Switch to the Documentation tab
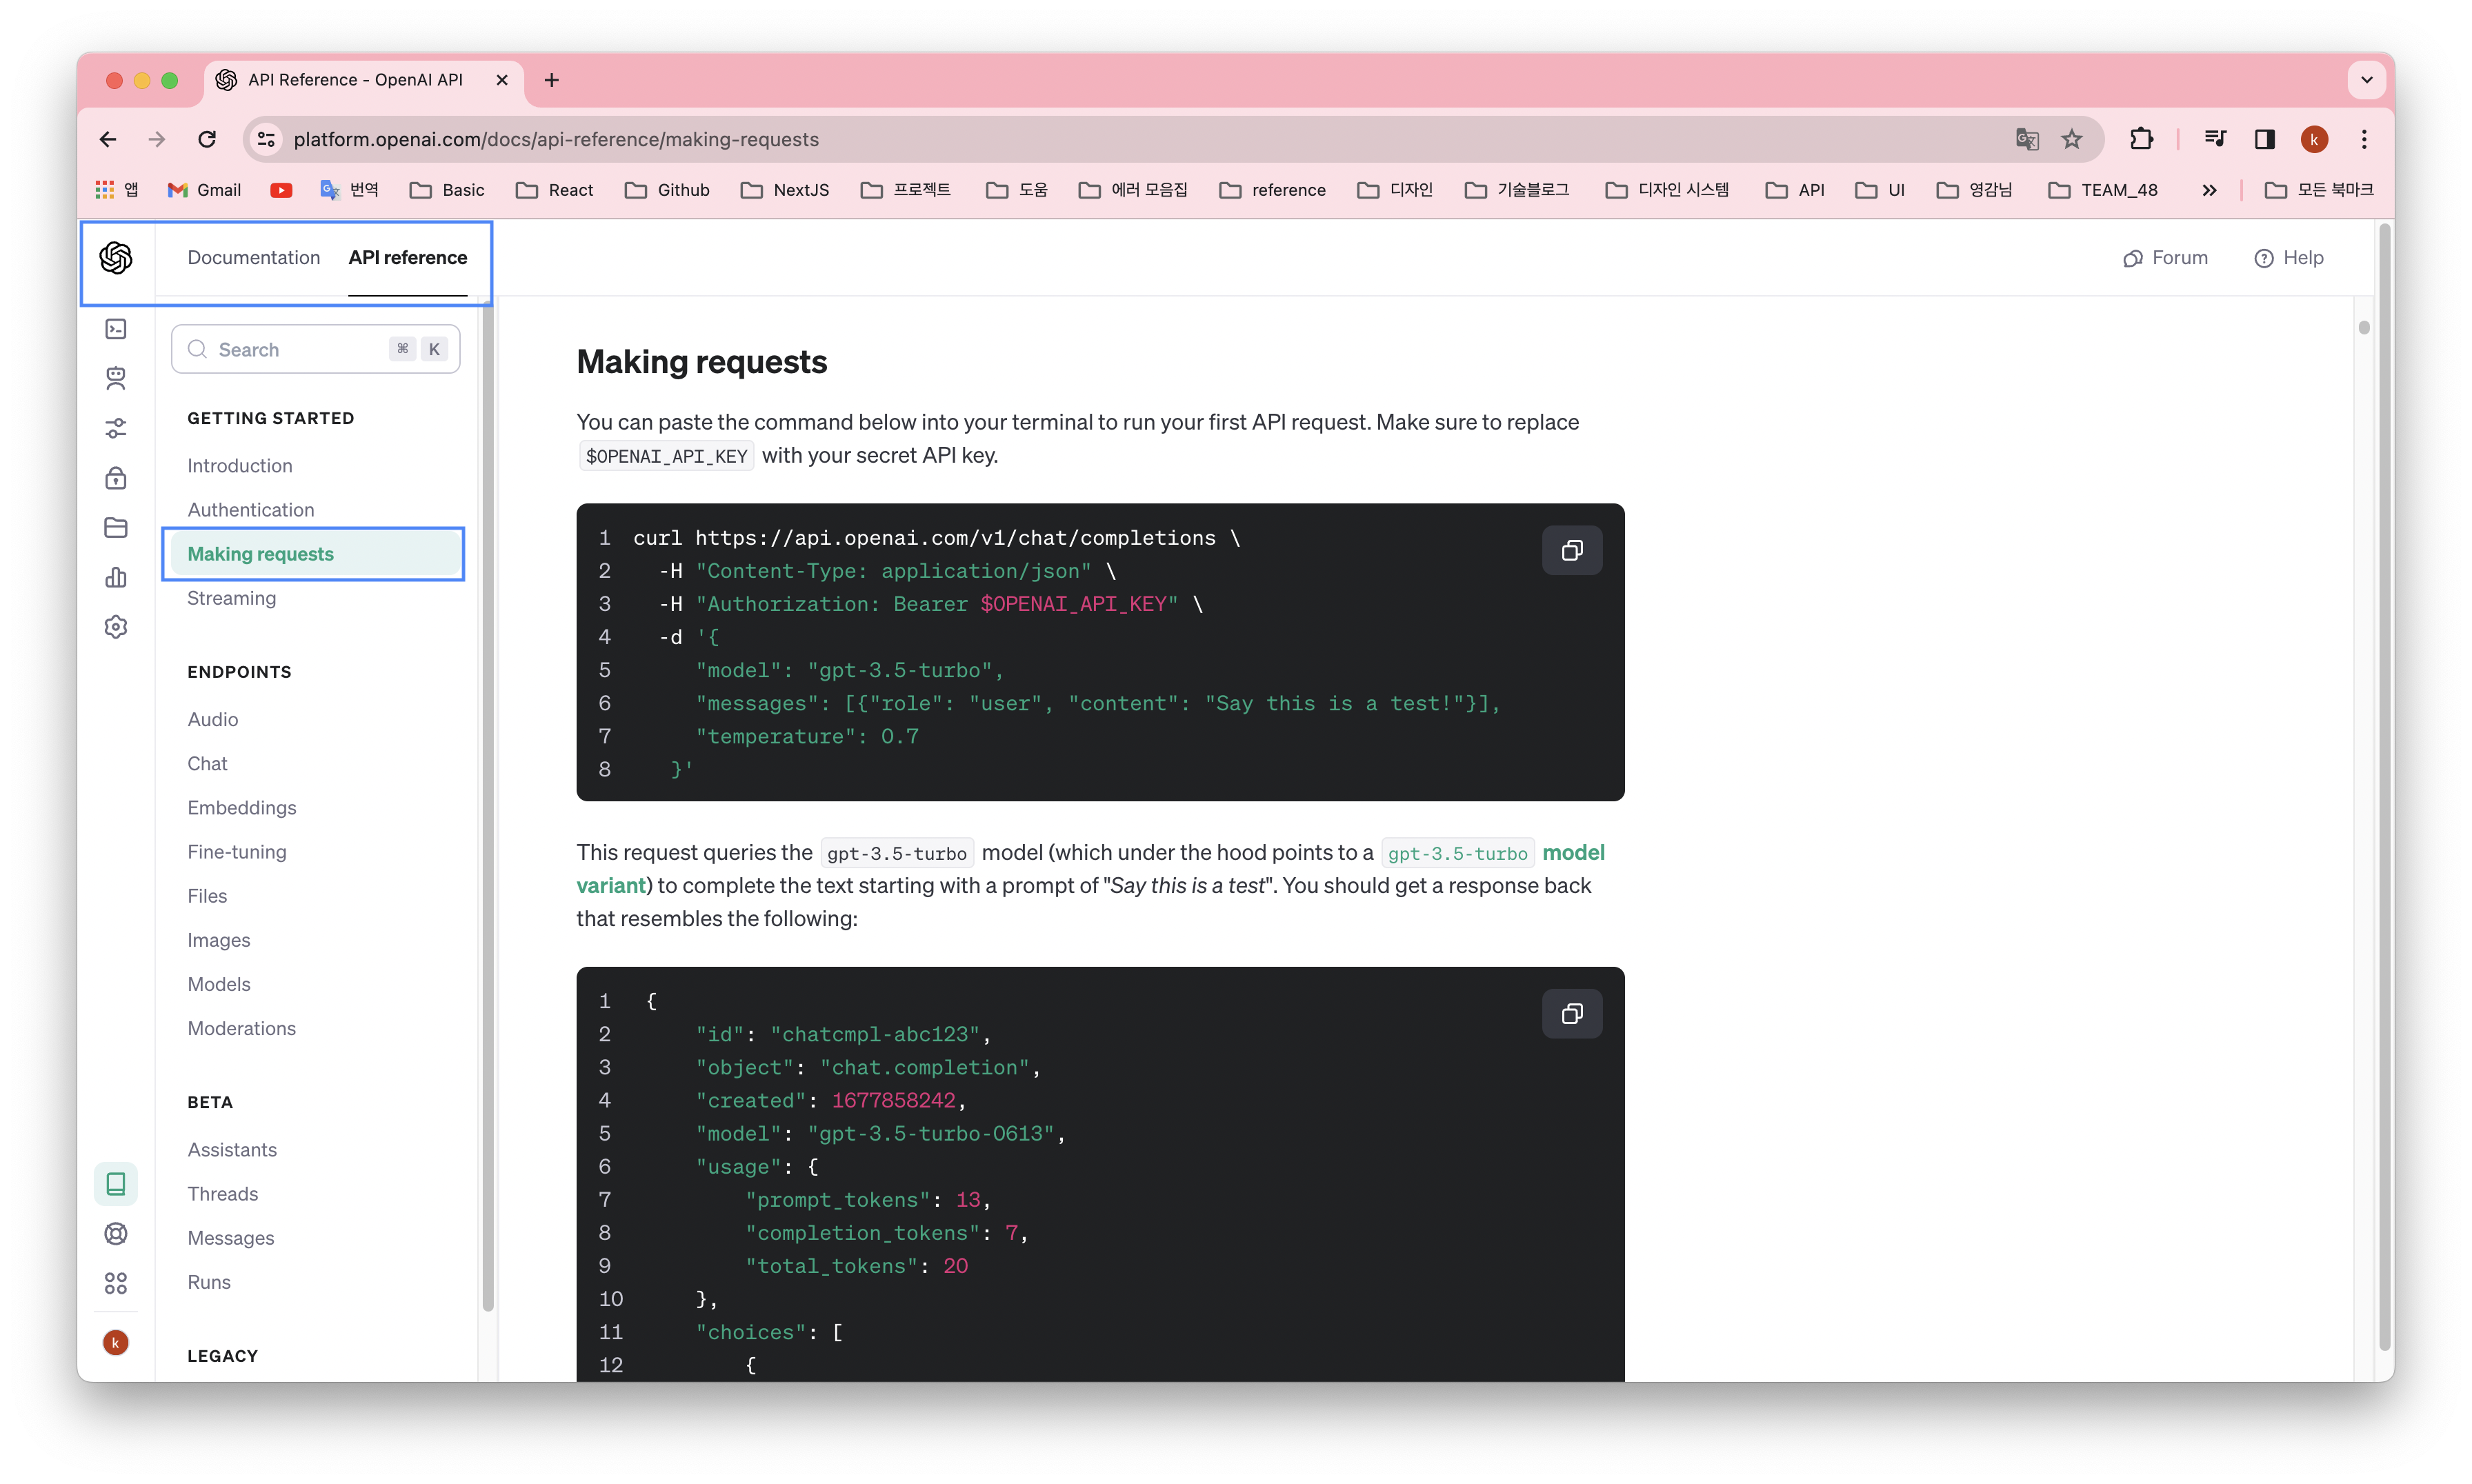This screenshot has width=2472, height=1484. tap(253, 257)
